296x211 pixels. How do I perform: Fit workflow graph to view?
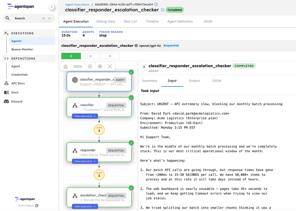[x=110, y=67]
